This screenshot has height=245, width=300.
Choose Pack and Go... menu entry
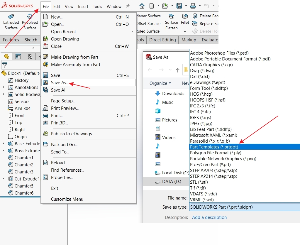pos(89,145)
